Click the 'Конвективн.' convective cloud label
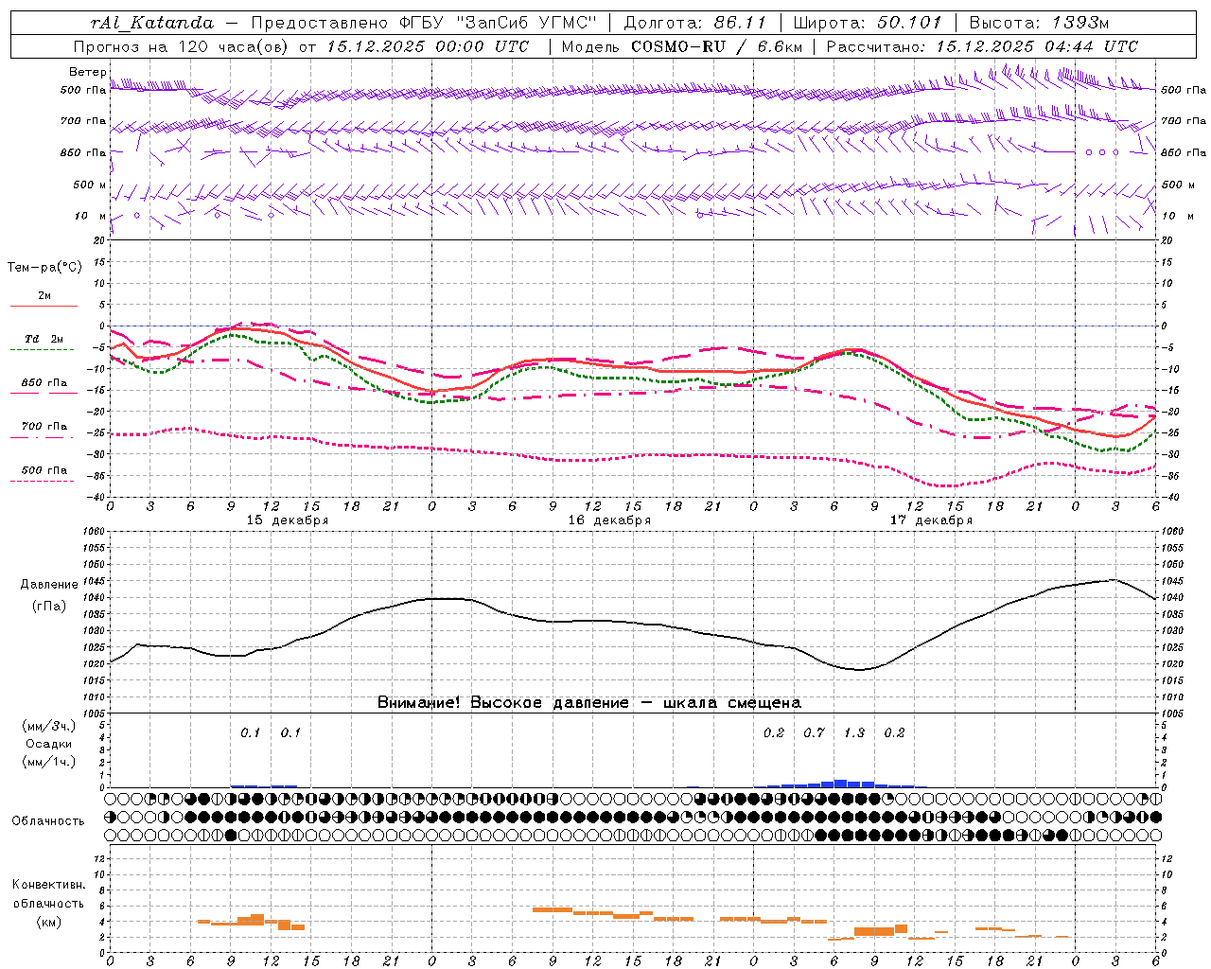The height and width of the screenshot is (969, 1211). coord(49,885)
